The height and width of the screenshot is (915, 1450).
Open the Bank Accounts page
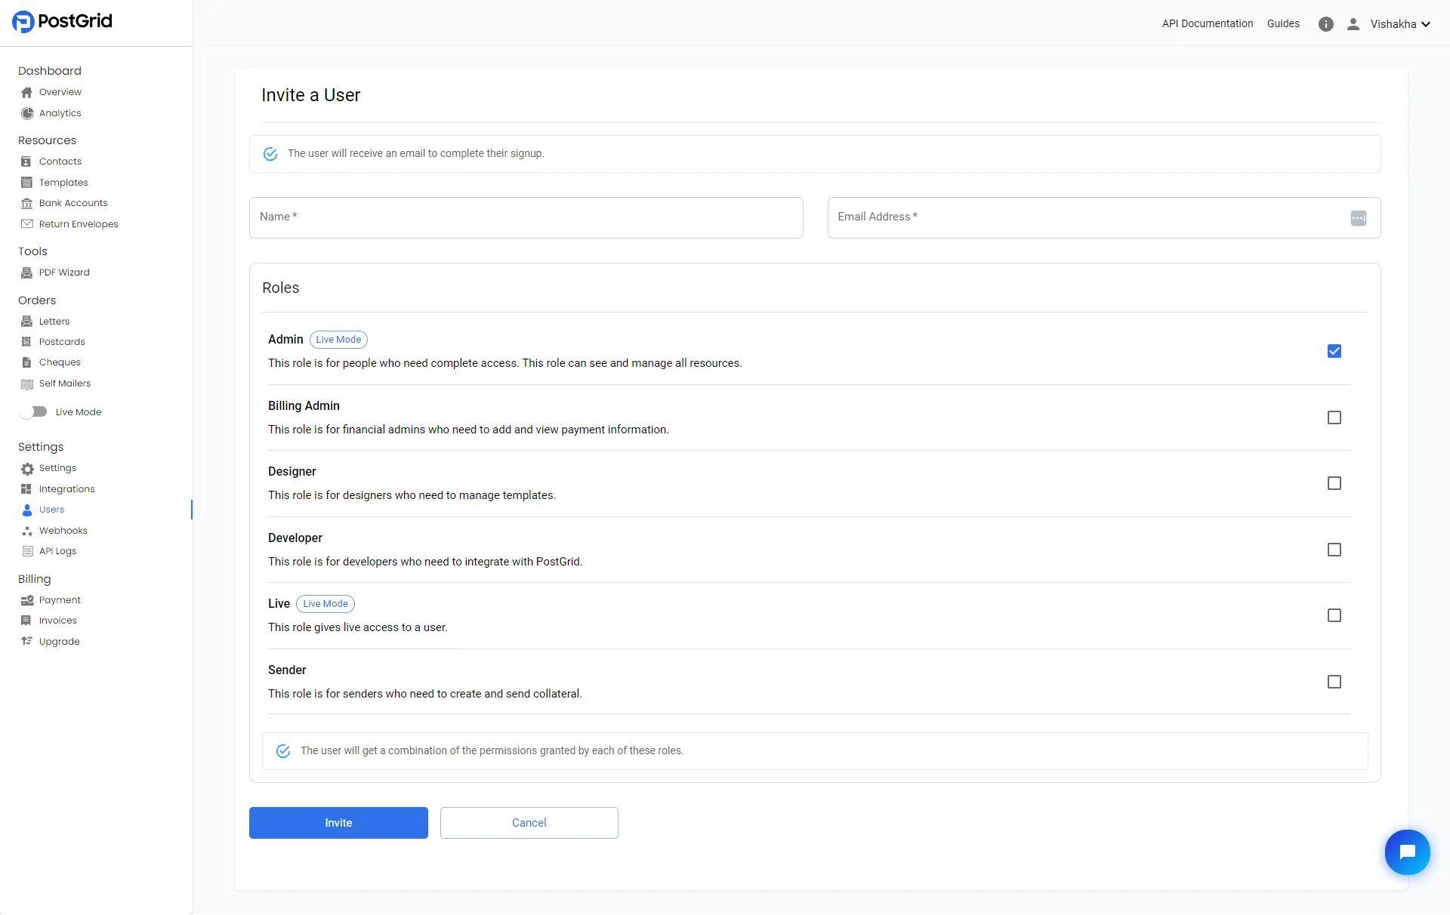(x=72, y=202)
